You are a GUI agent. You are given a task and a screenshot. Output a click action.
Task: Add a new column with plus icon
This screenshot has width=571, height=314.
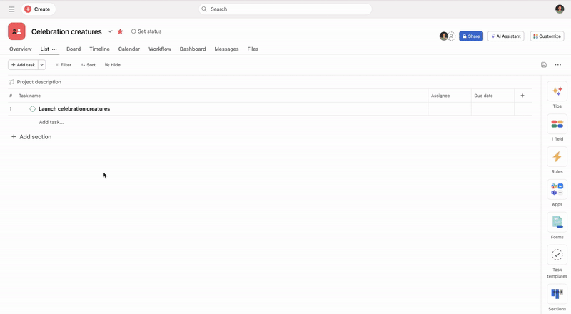(522, 96)
